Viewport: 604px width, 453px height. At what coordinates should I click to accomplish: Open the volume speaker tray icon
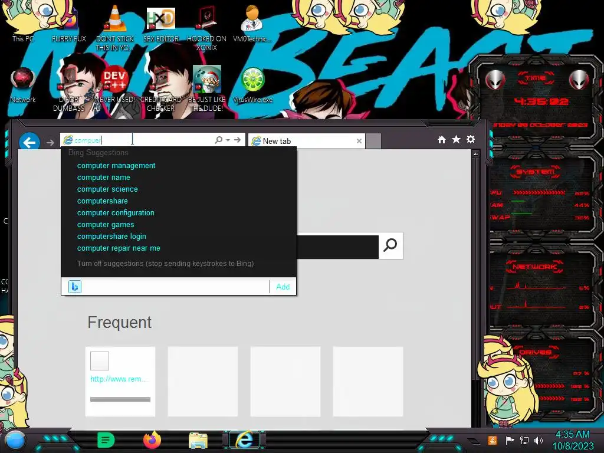(x=539, y=440)
